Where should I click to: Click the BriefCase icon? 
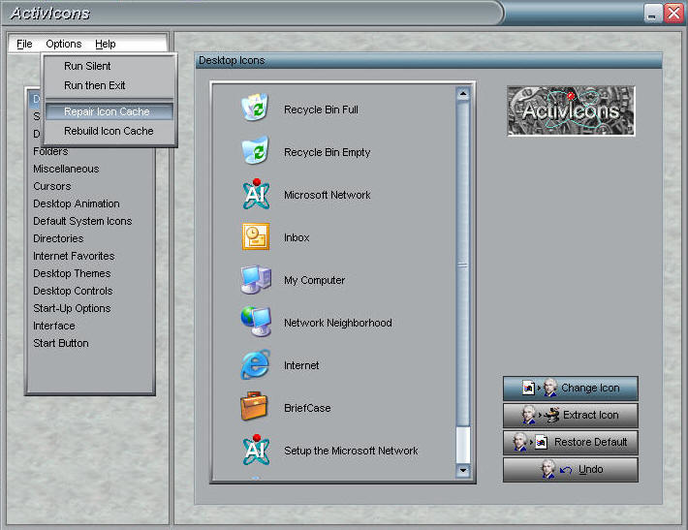tap(254, 406)
